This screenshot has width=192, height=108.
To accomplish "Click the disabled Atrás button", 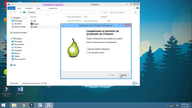I will point(112,75).
